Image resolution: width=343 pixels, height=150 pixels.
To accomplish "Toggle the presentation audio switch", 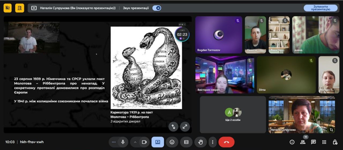I will [x=157, y=8].
